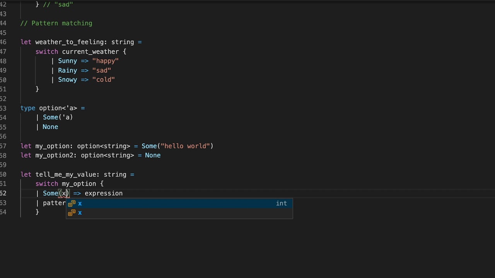495x278 pixels.
Task: Accept the highlighted x suggestion typed int
Action: [x=179, y=203]
